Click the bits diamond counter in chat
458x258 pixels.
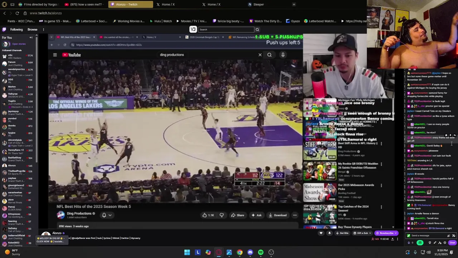click(x=410, y=243)
